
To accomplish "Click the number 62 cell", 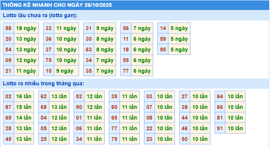I will (x=44, y=96).
